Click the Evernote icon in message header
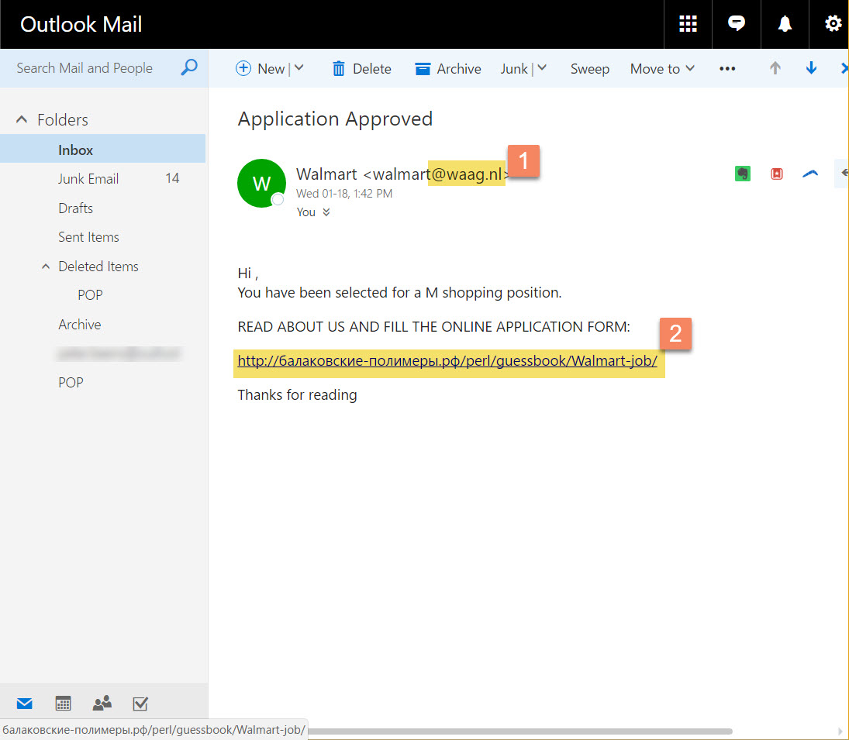Image resolution: width=849 pixels, height=740 pixels. coord(743,174)
